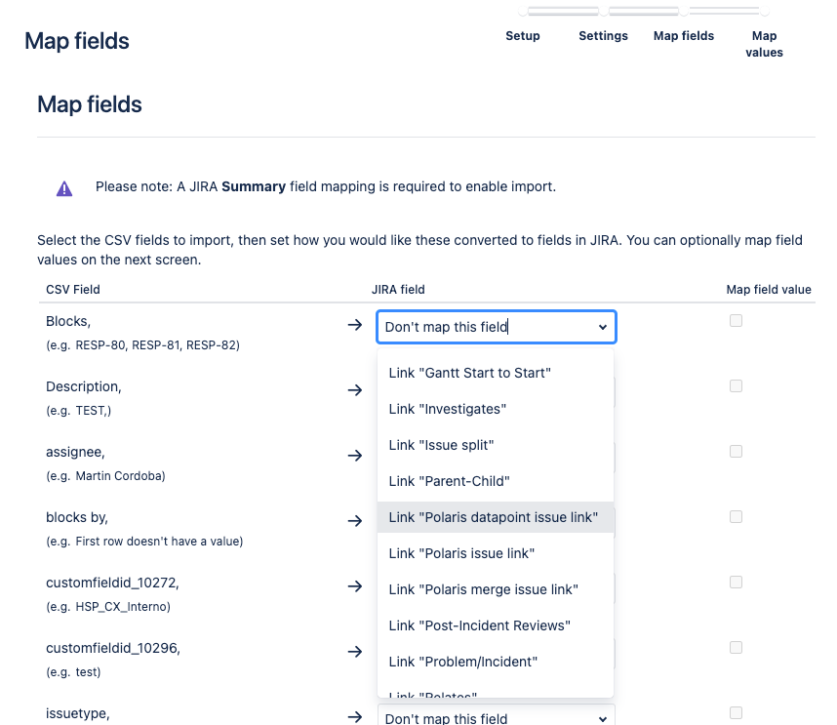Screen dimensions: 837x725
Task: Click the CSV Field column header
Action: tap(73, 290)
